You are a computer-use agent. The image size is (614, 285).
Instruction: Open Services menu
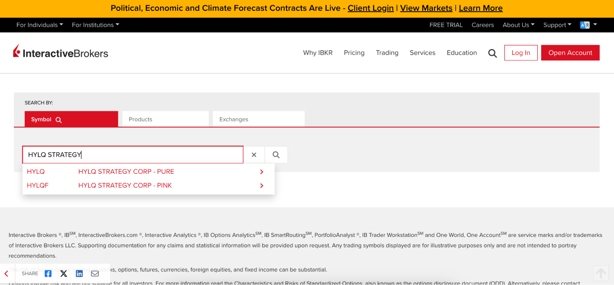[422, 53]
